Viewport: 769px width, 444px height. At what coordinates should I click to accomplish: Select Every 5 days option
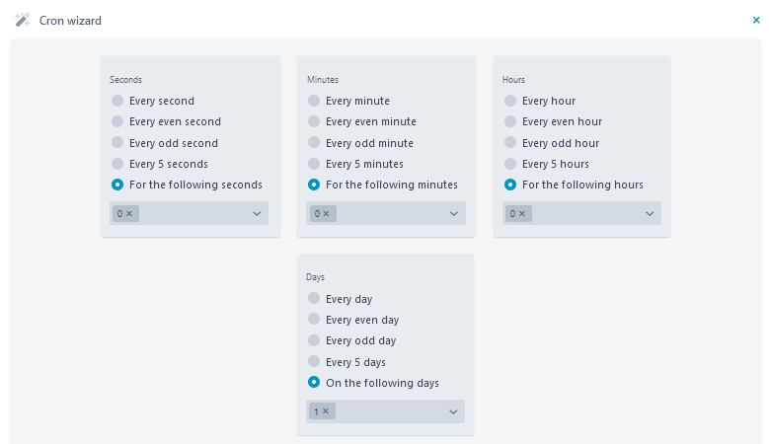314,361
